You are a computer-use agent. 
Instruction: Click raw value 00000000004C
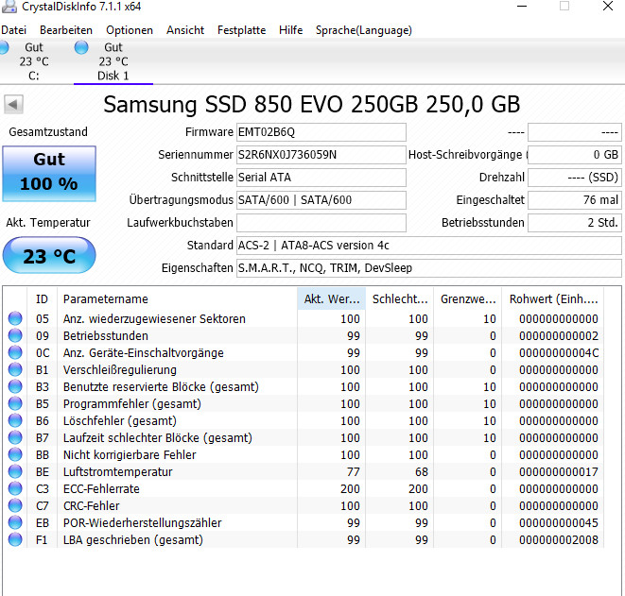click(559, 352)
